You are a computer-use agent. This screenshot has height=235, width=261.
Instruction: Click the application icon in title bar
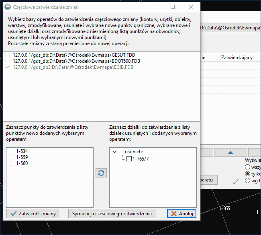(x=8, y=7)
